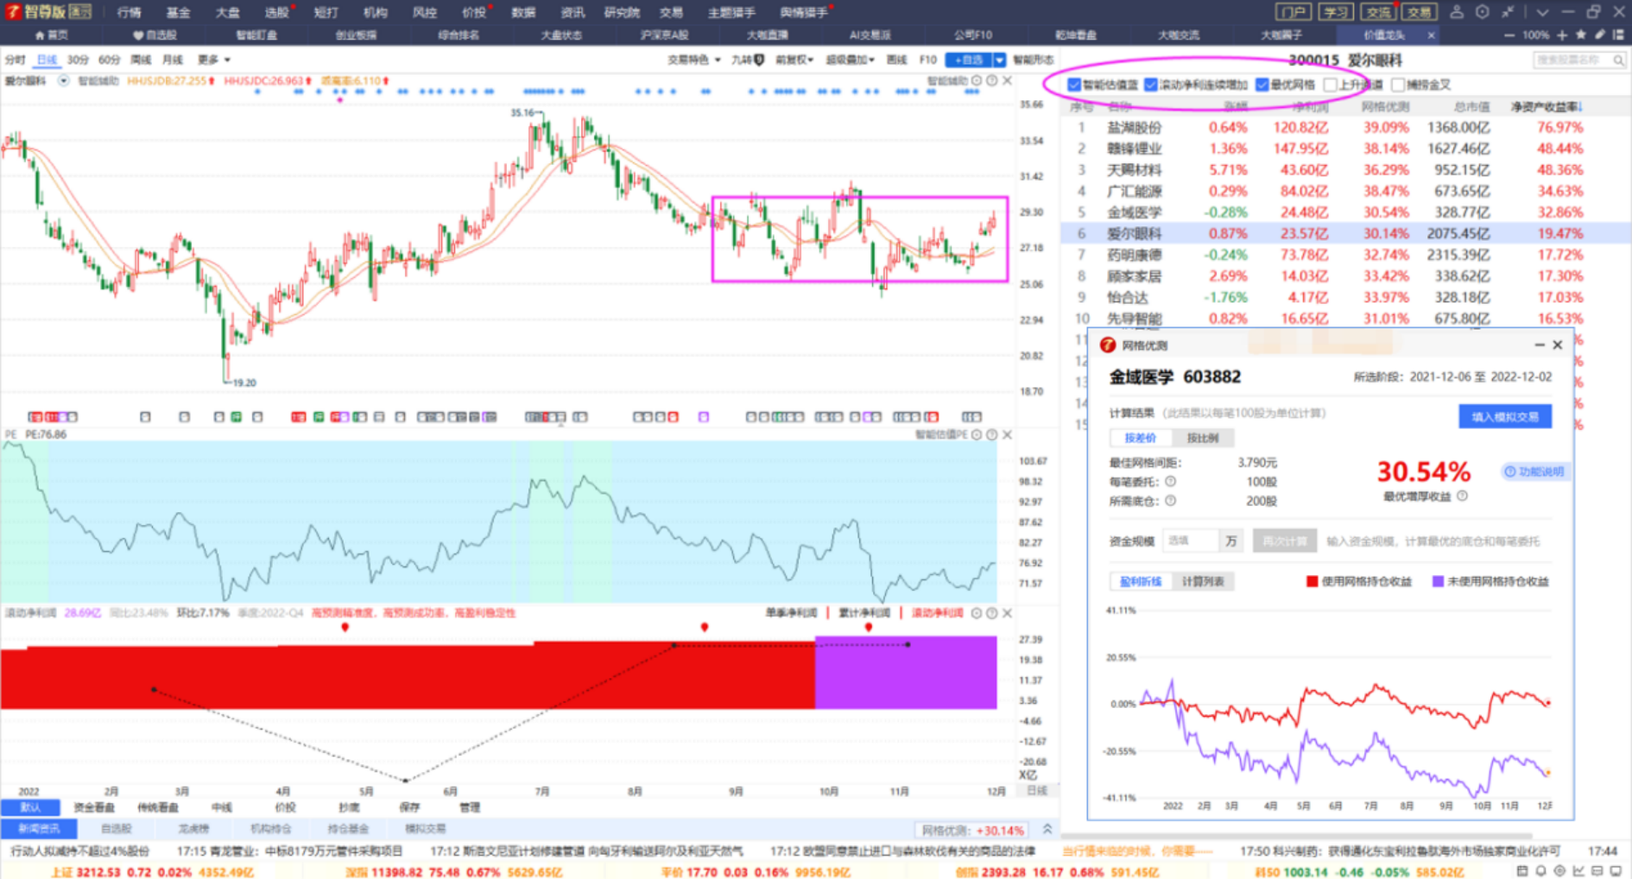Check the 捕捞金叉 checkbox
1632x879 pixels.
pos(1398,85)
